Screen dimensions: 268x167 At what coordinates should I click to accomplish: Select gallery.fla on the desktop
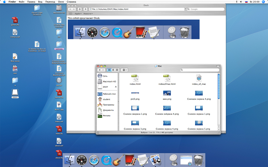15,21
